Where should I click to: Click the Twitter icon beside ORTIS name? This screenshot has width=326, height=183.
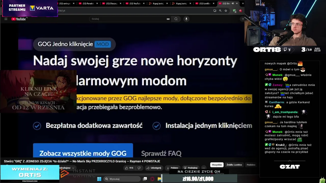point(289,50)
